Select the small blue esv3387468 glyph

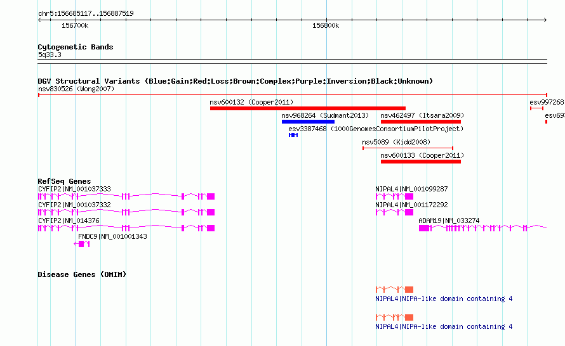(293, 135)
